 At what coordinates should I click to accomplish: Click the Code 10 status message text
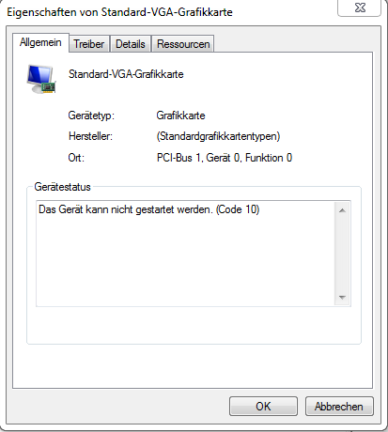click(x=148, y=209)
